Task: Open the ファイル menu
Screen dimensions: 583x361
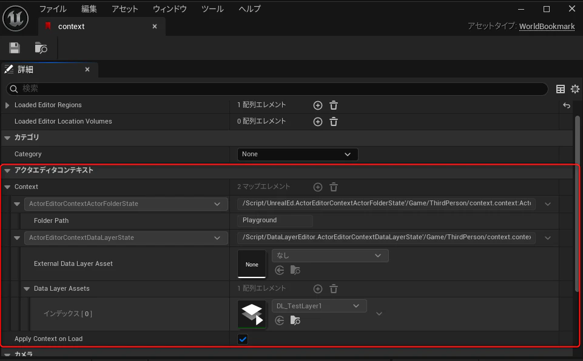Action: [x=53, y=9]
